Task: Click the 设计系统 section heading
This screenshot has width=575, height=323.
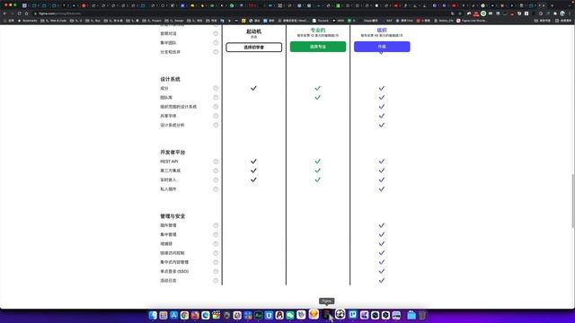Action: point(170,79)
